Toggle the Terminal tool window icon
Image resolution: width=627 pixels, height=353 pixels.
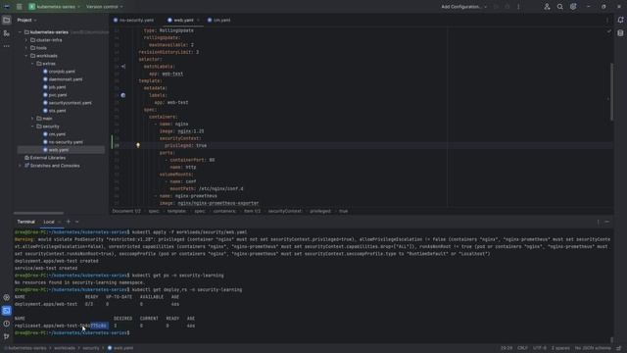(x=7, y=311)
